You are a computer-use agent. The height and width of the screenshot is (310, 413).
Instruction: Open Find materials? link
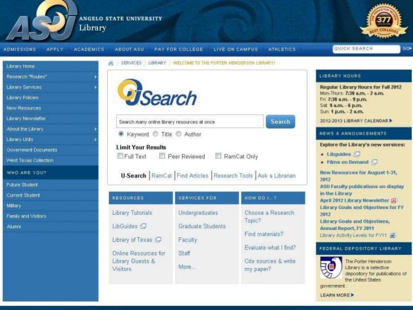point(264,234)
